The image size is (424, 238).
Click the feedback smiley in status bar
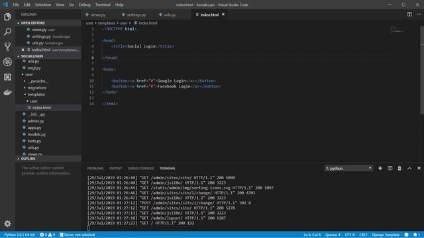pos(406,235)
